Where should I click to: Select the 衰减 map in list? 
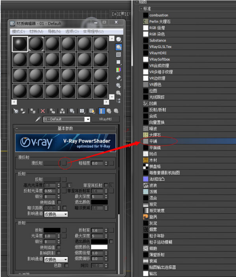pyautogui.click(x=189, y=261)
